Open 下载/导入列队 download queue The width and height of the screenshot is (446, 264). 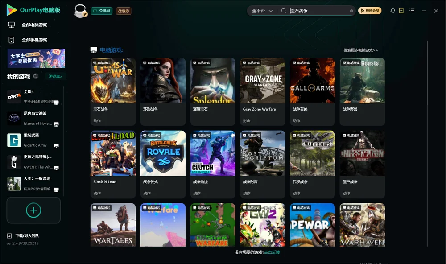(x=27, y=236)
